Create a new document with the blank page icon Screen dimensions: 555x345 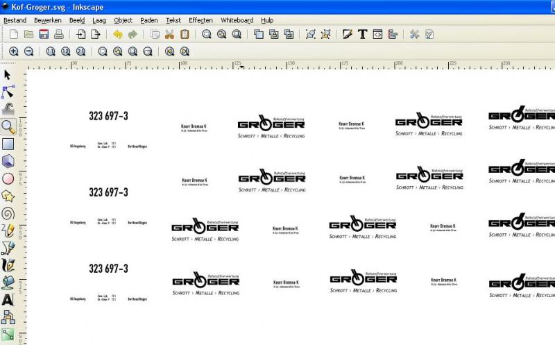coord(14,34)
